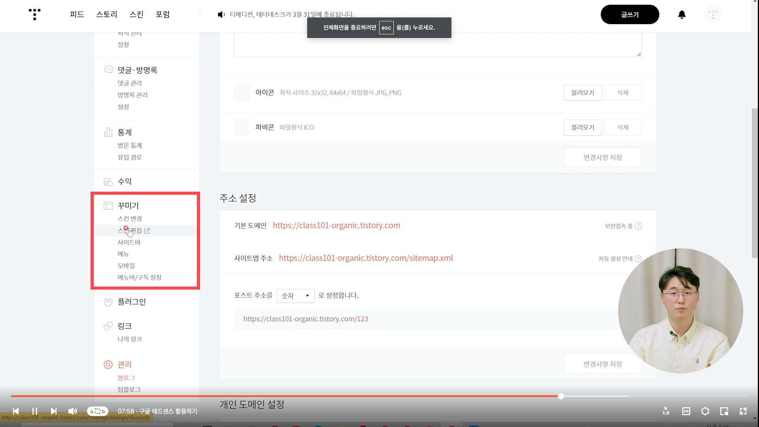The height and width of the screenshot is (427, 759).
Task: Open the notification bell
Action: point(682,15)
